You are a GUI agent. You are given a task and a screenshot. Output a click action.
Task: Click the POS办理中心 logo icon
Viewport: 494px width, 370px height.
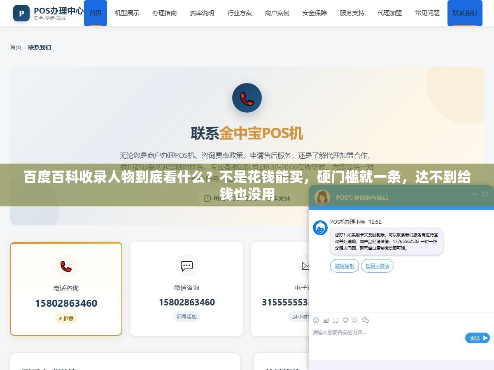[21, 13]
